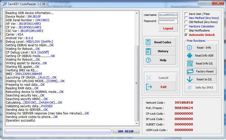Open the History button
This screenshot has width=226, height=140.
pyautogui.click(x=160, y=51)
